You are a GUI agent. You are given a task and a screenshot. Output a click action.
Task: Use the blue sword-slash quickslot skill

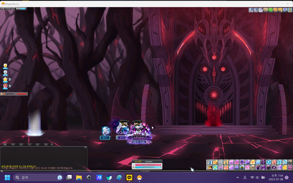[209, 162]
